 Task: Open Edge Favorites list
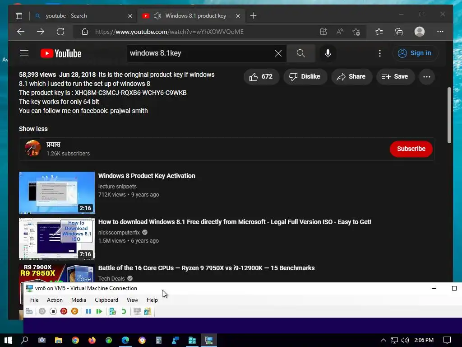[379, 32]
